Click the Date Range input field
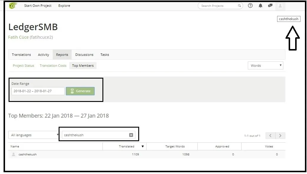The height and width of the screenshot is (174, 307). pos(38,91)
